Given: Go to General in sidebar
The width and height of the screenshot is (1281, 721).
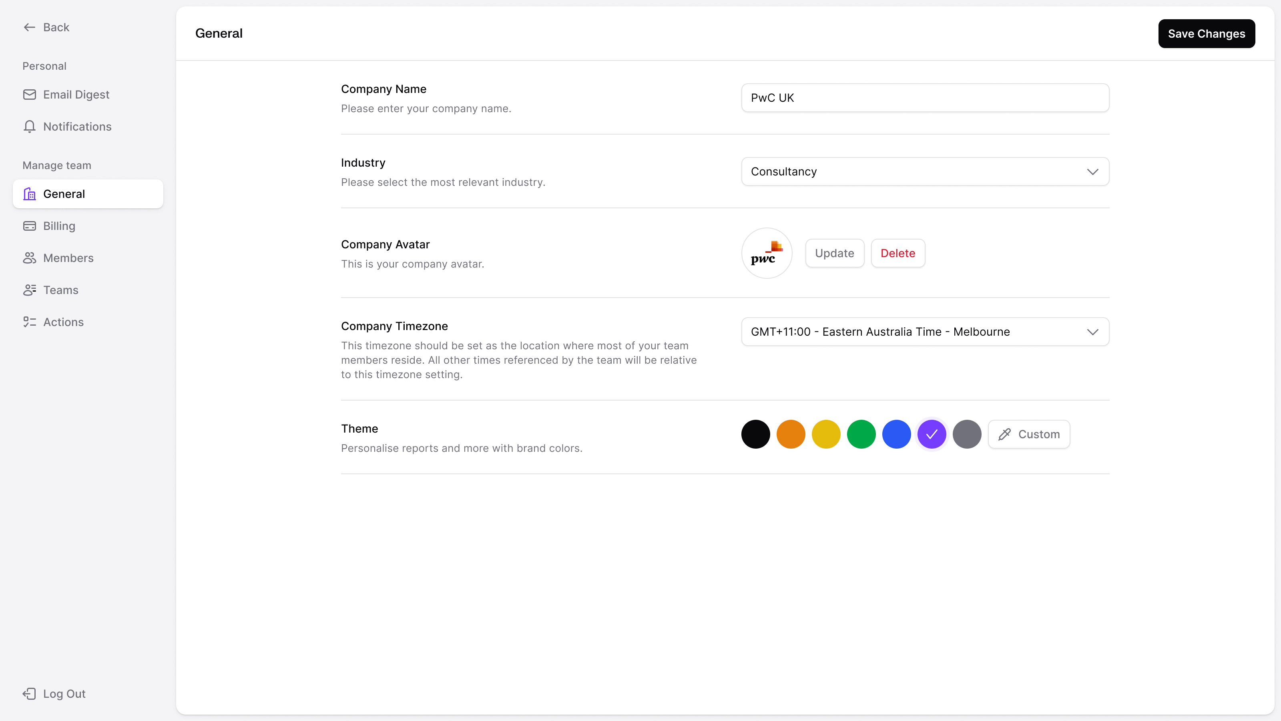Looking at the screenshot, I should pos(88,194).
